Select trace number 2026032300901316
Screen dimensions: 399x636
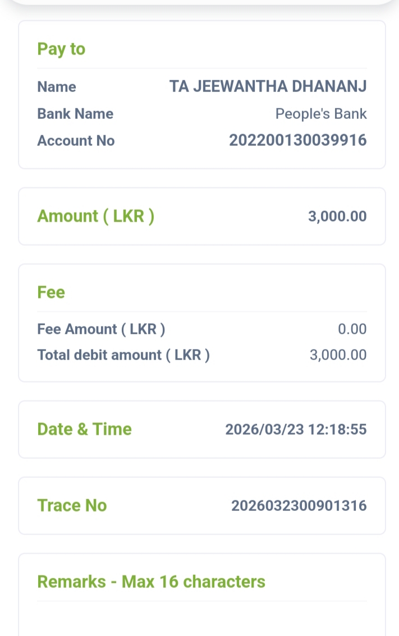pyautogui.click(x=299, y=506)
